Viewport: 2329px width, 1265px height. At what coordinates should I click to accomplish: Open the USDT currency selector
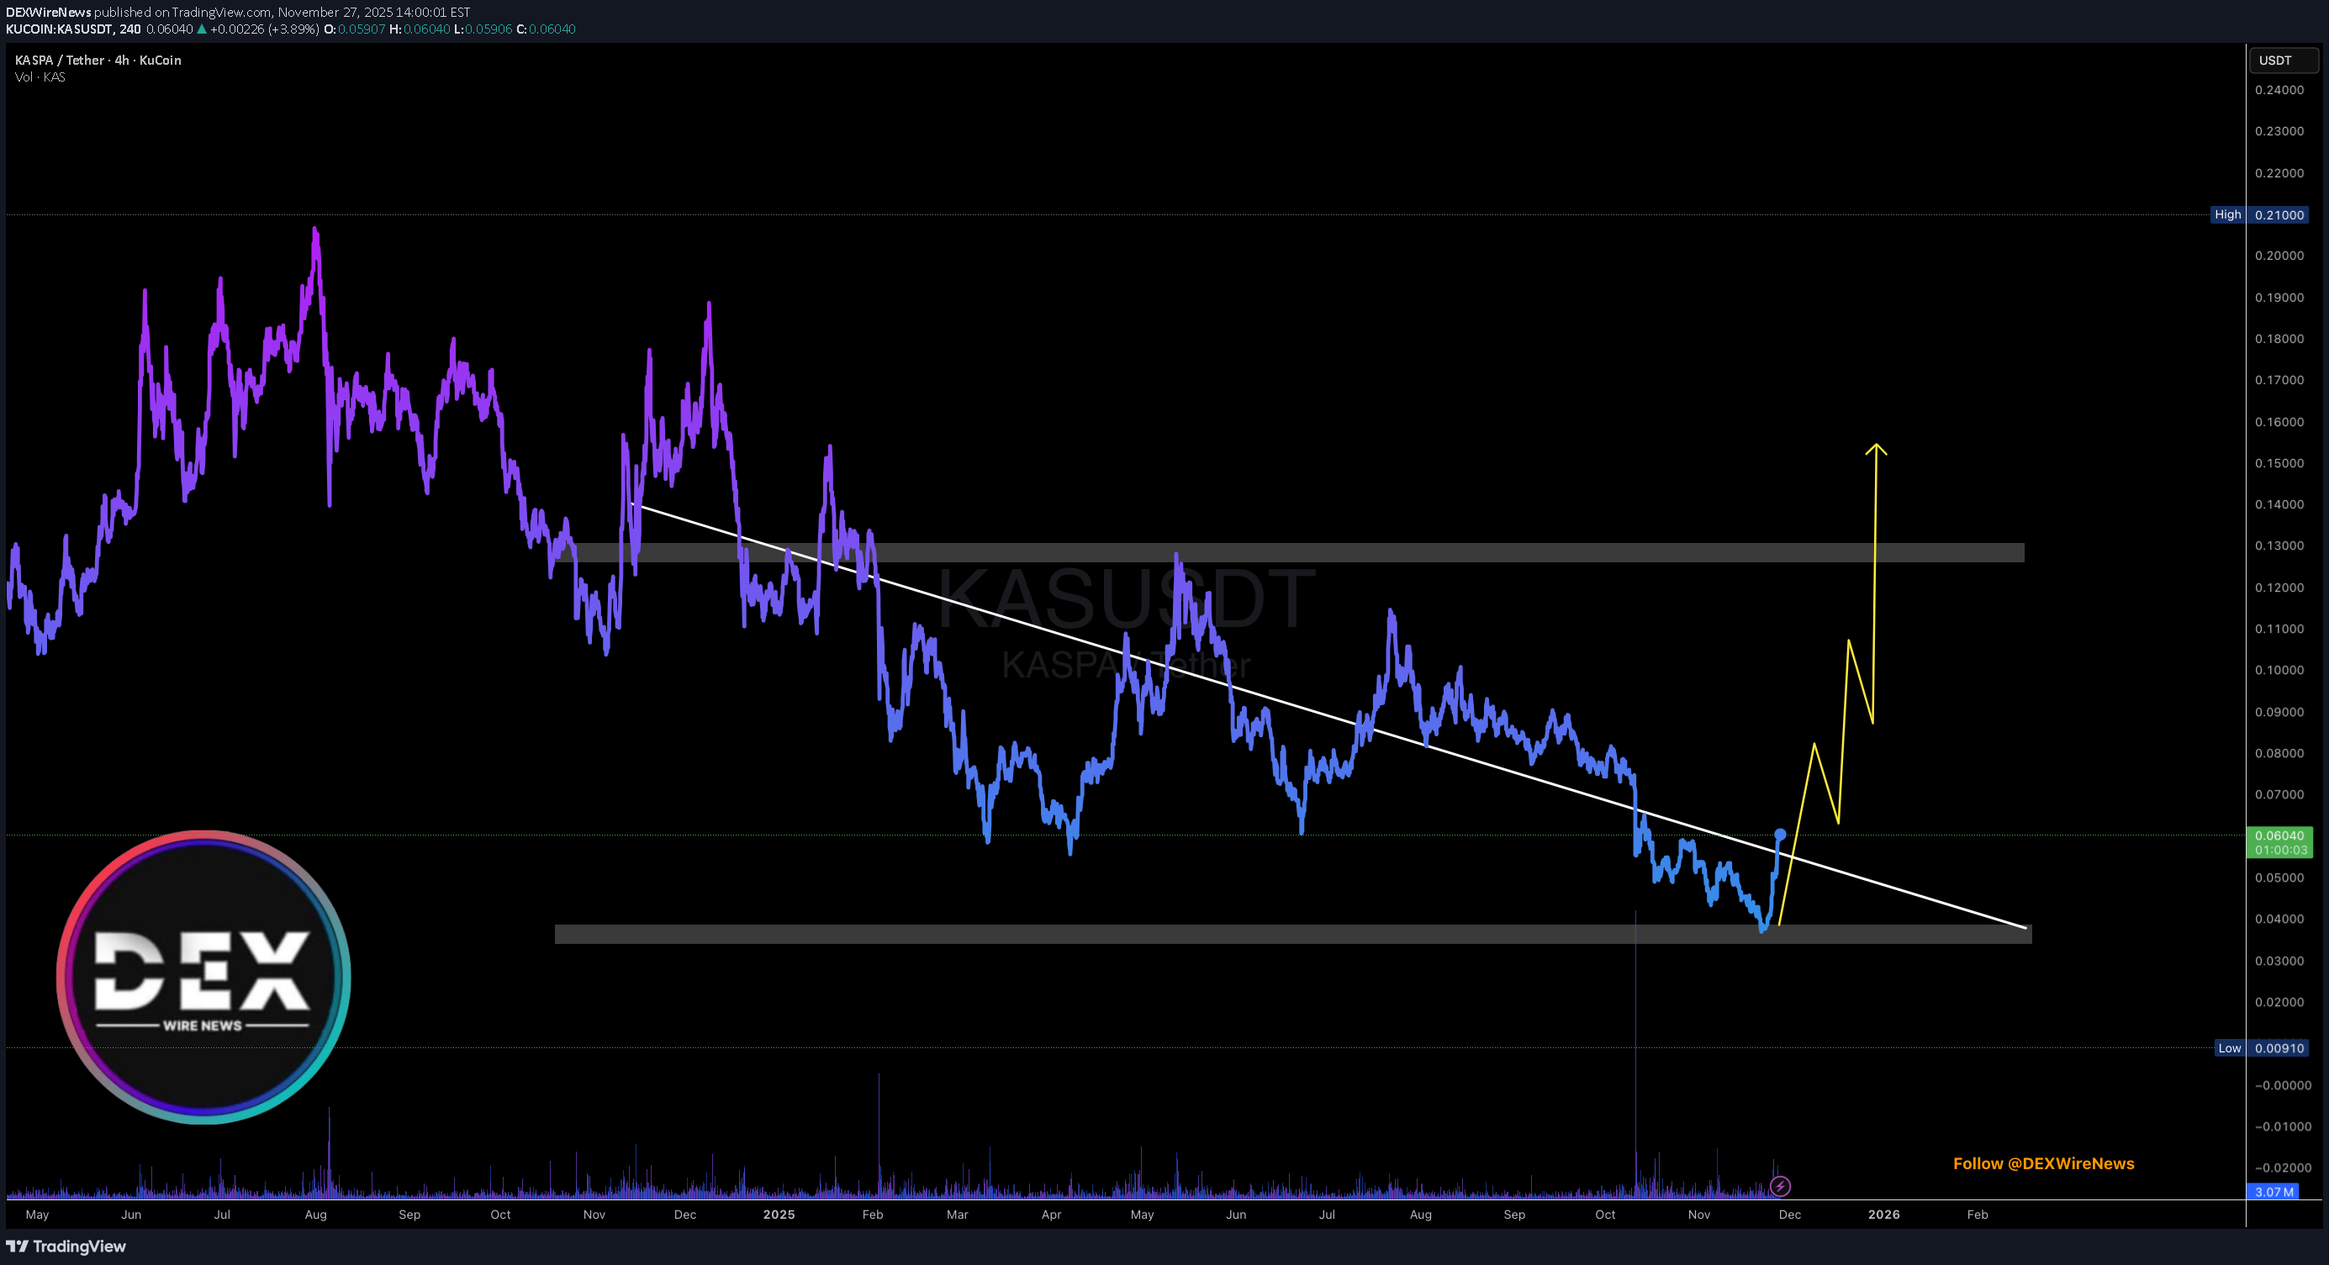click(x=2282, y=61)
